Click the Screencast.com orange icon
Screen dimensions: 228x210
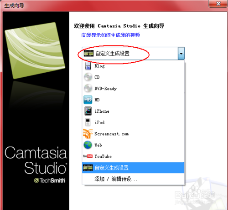click(88, 134)
